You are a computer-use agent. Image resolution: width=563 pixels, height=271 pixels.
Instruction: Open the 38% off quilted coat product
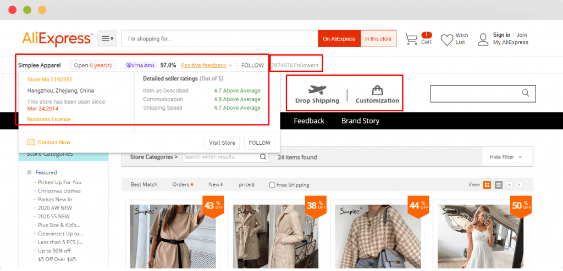(x=276, y=236)
